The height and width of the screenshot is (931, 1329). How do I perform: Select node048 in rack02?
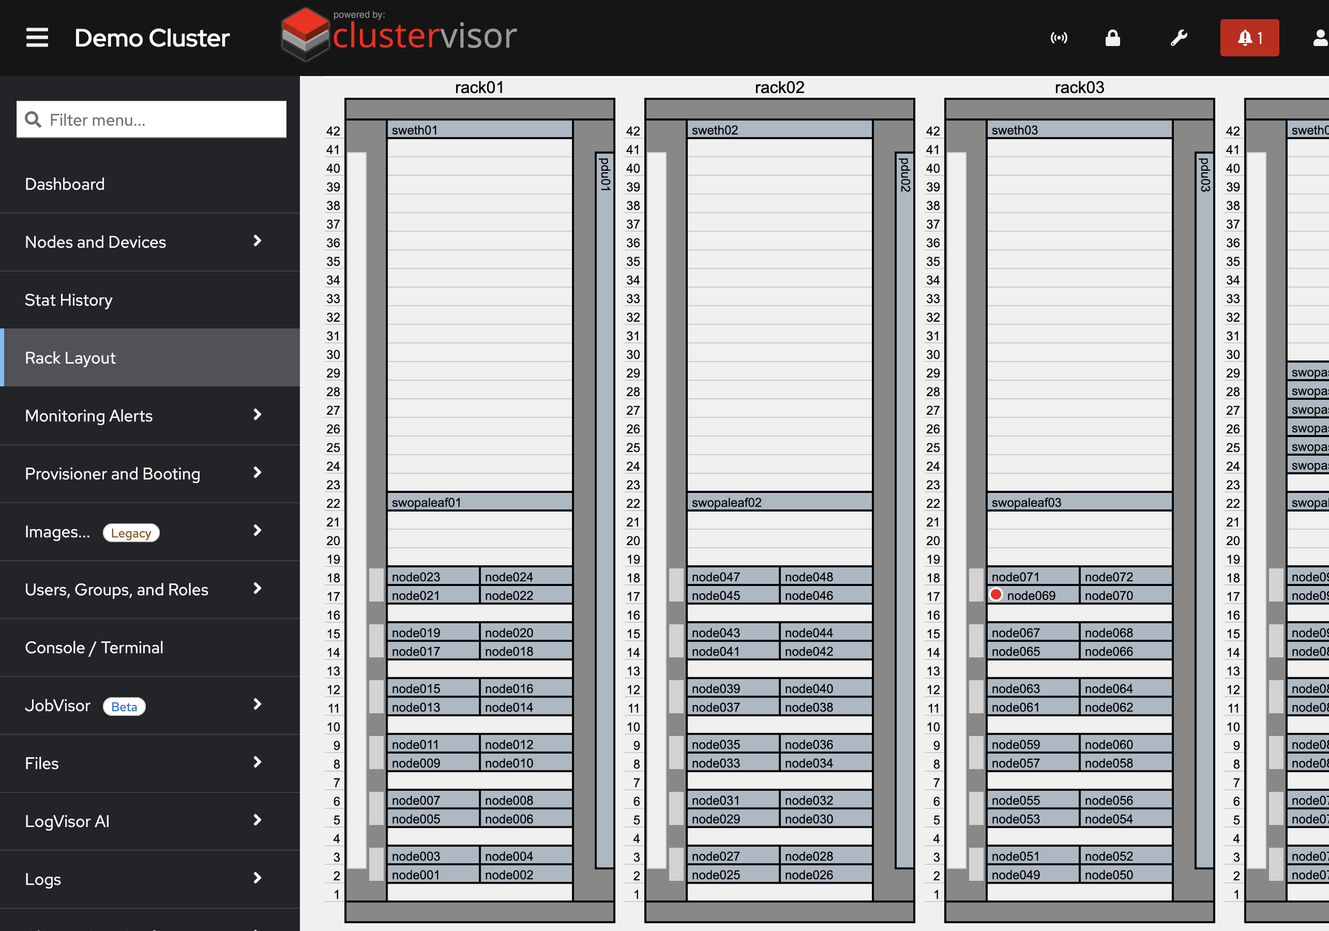(x=826, y=577)
